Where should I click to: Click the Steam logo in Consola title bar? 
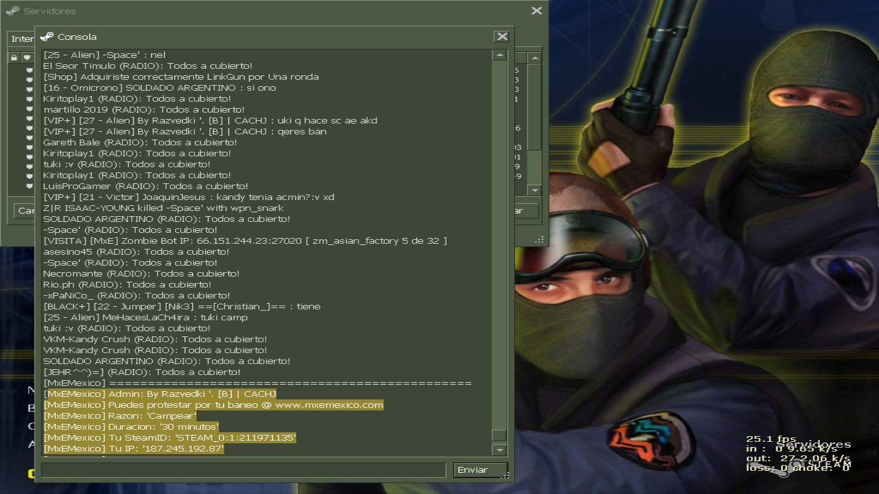click(x=46, y=37)
